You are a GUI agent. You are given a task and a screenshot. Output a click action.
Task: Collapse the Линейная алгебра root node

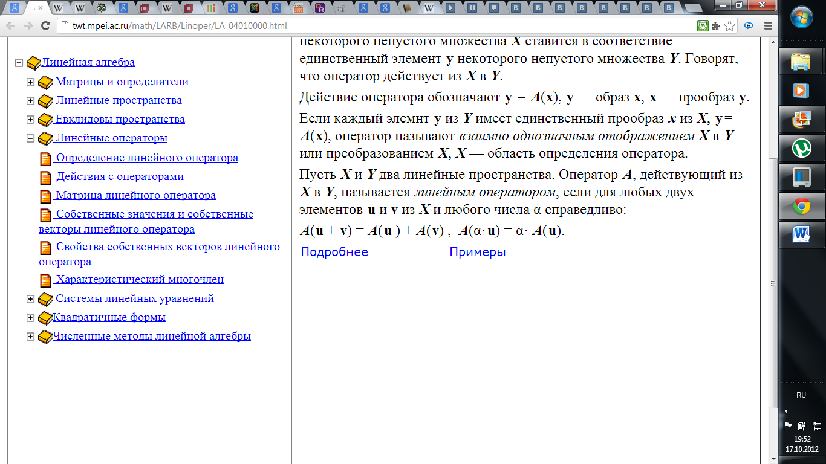click(19, 63)
